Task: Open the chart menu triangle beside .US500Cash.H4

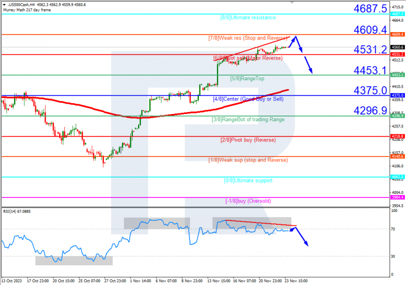Action: [x=4, y=5]
